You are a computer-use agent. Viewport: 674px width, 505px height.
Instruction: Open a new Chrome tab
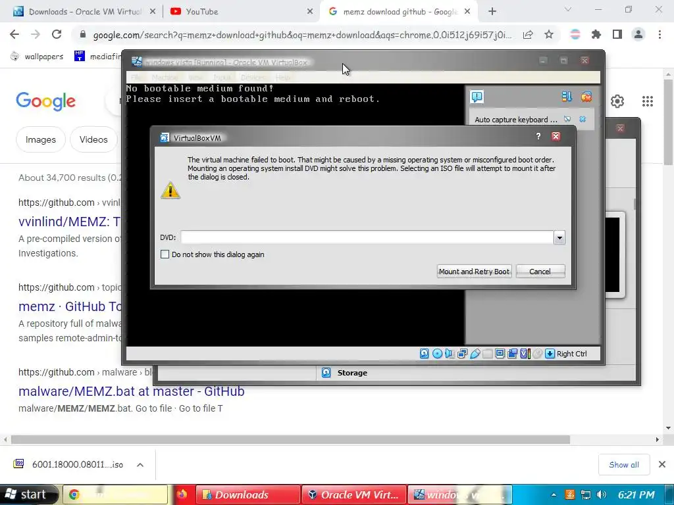[492, 12]
